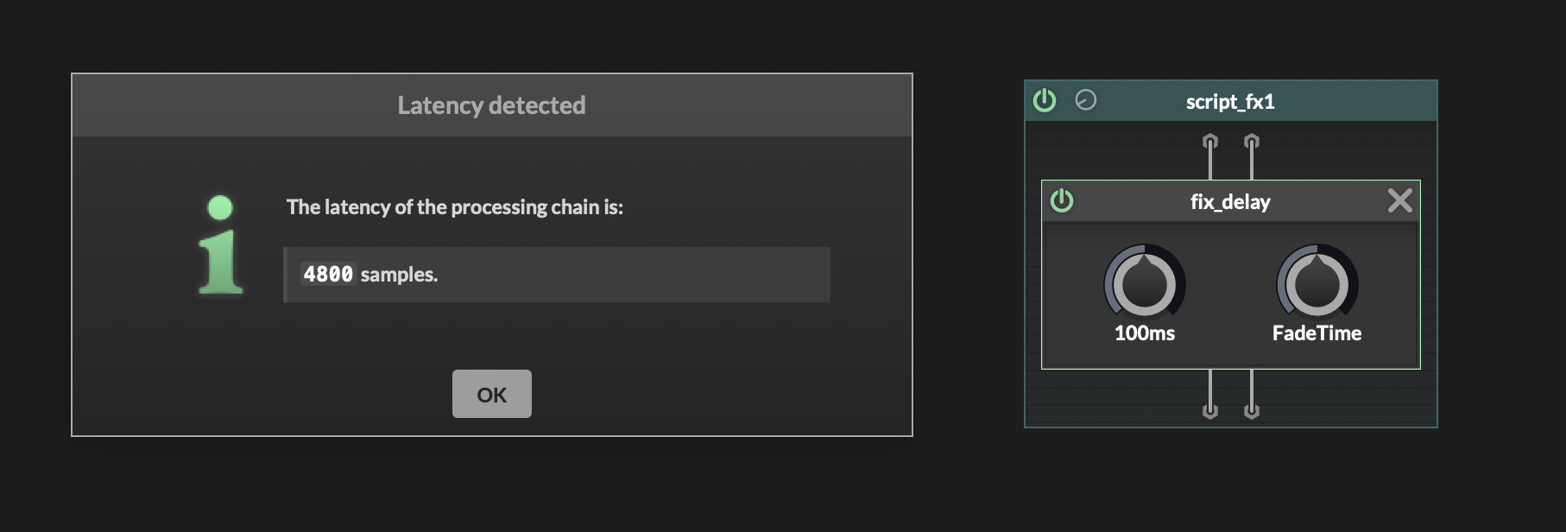Click the 100ms delay knob
Image resolution: width=1566 pixels, height=532 pixels.
pos(1145,283)
